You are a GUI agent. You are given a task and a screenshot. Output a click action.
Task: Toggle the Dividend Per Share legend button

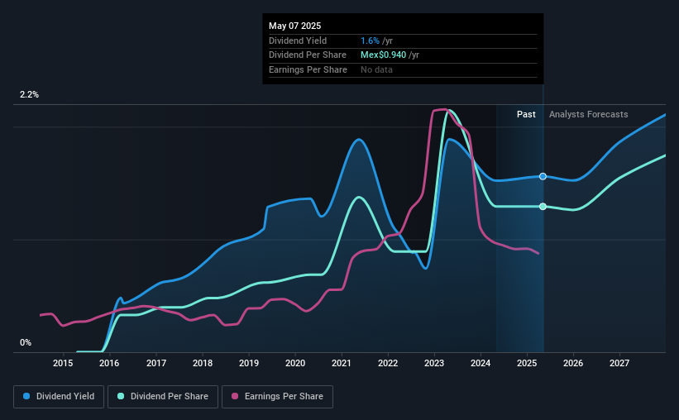pyautogui.click(x=163, y=397)
